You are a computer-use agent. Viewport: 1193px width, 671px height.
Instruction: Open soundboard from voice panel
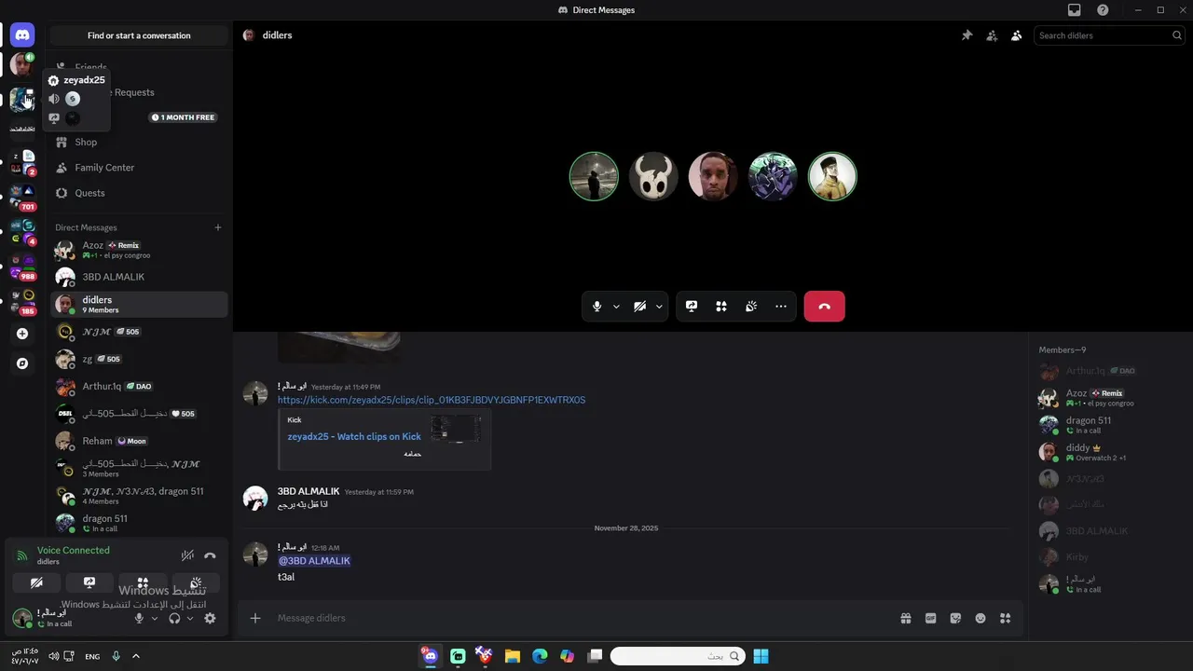(x=196, y=582)
